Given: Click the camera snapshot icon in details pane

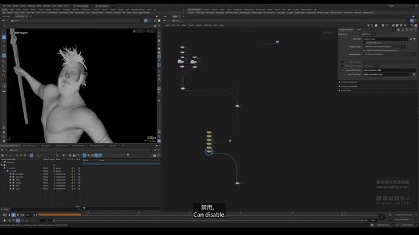Looking at the screenshot, I should [155, 155].
